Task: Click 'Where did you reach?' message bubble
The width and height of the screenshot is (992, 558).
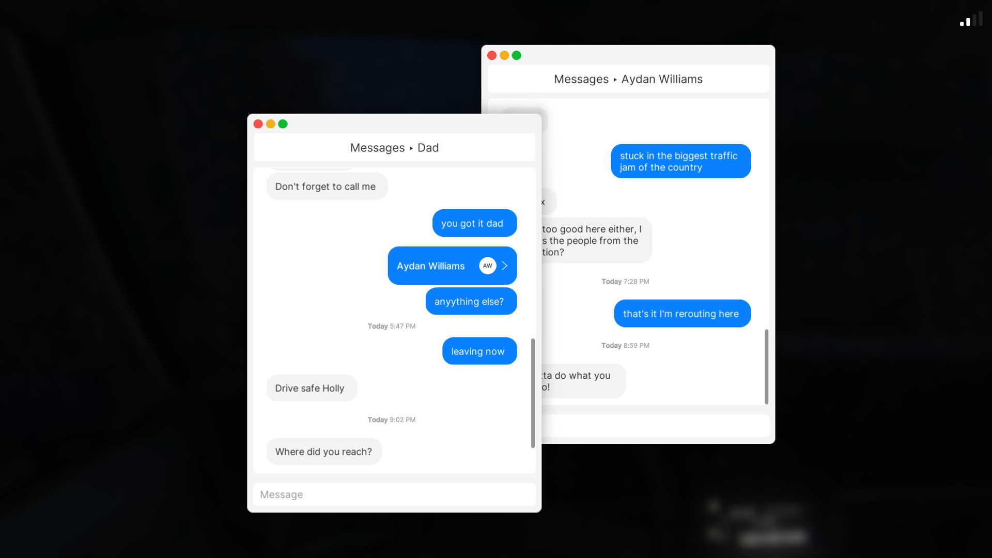Action: coord(323,452)
